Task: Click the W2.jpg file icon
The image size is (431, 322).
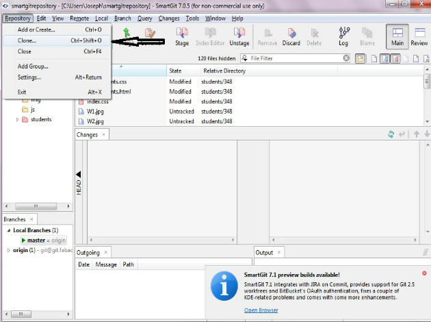Action: coord(81,121)
